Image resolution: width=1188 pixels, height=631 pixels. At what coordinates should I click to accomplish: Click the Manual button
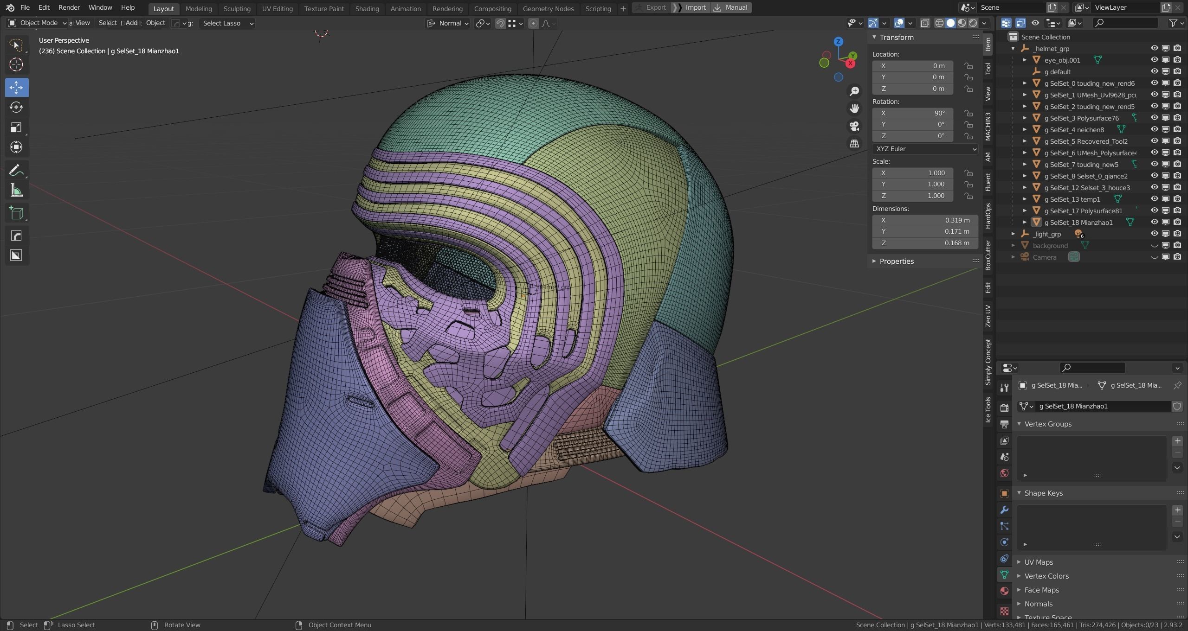(731, 8)
